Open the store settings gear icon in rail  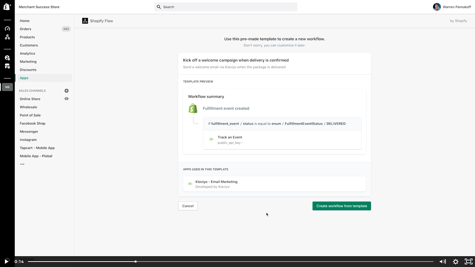pyautogui.click(x=7, y=66)
